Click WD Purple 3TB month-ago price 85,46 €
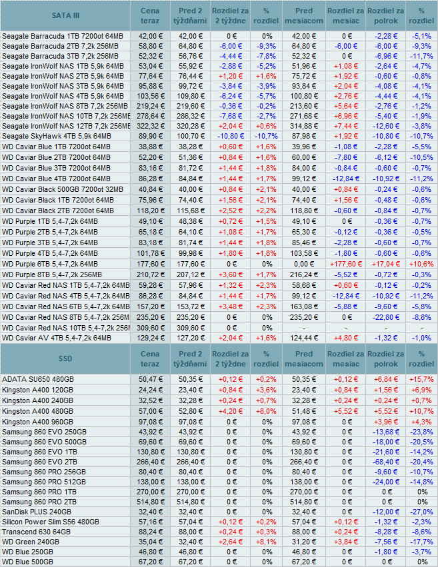 pyautogui.click(x=304, y=243)
